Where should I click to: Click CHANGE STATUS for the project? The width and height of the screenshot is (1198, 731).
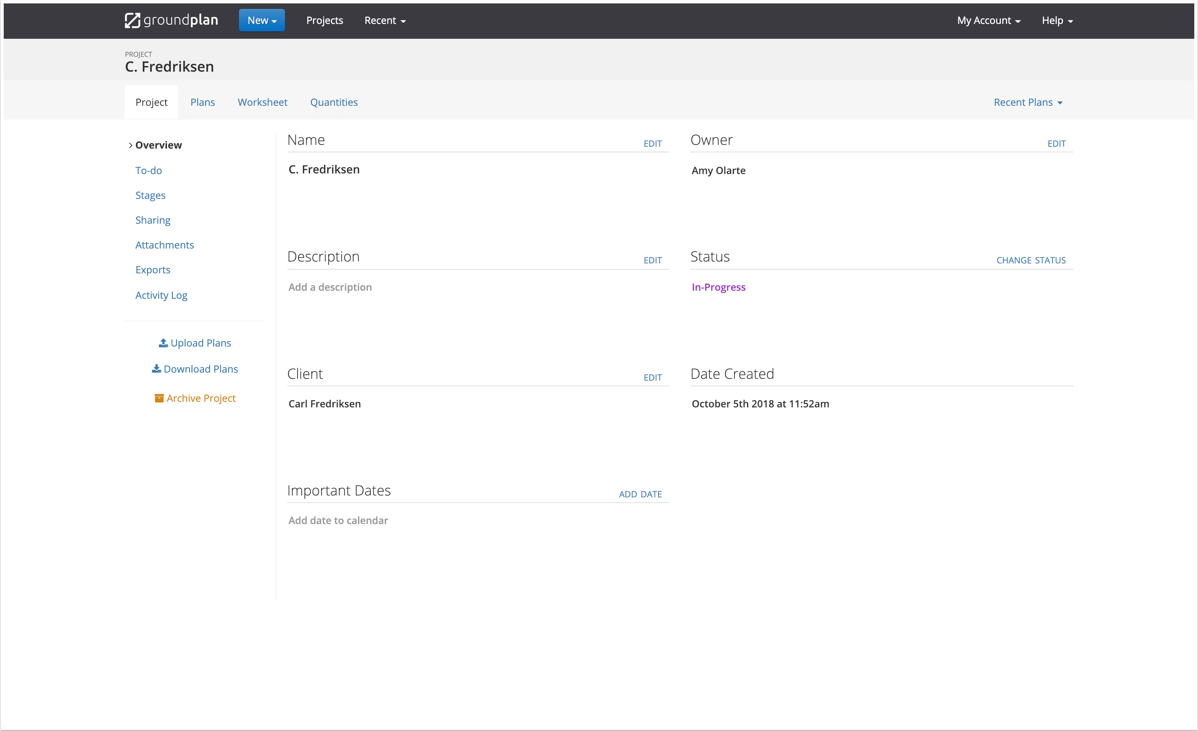[x=1031, y=260]
